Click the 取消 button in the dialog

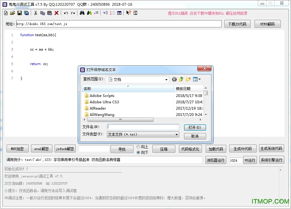tap(195, 136)
